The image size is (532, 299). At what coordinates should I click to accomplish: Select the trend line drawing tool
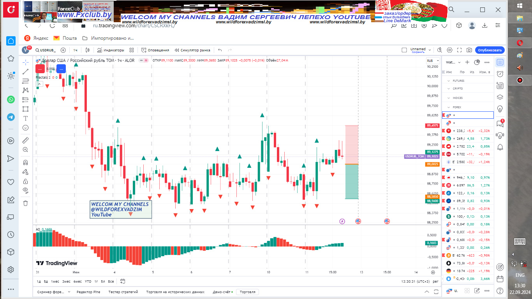pyautogui.click(x=25, y=71)
